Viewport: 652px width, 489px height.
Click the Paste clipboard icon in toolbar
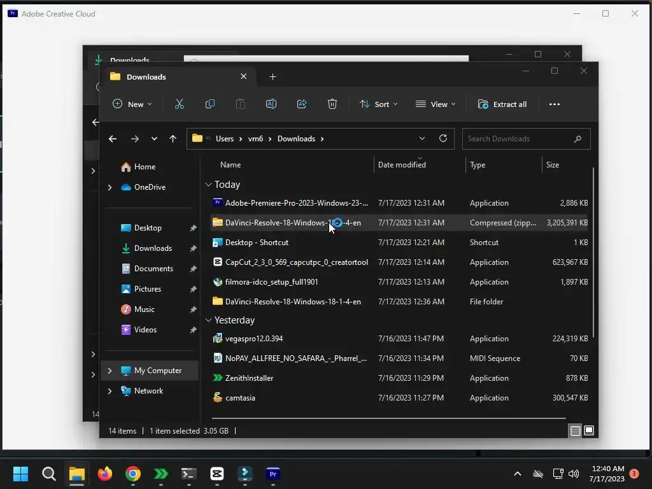coord(240,104)
